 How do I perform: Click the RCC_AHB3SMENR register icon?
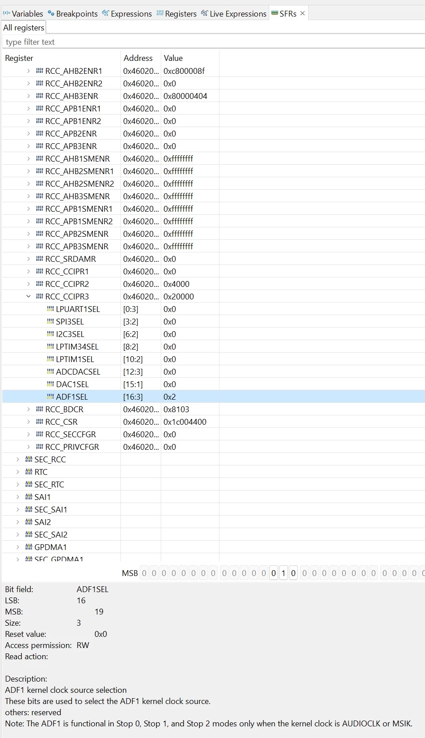click(x=39, y=196)
